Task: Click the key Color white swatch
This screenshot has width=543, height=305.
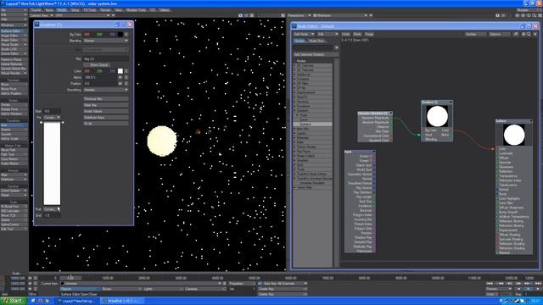Action: [120, 71]
